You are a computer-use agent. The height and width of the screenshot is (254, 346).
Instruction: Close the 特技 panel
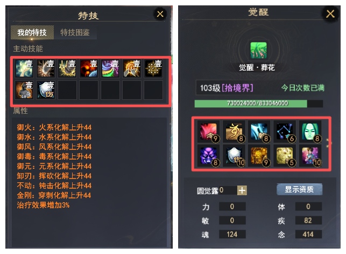coord(160,14)
